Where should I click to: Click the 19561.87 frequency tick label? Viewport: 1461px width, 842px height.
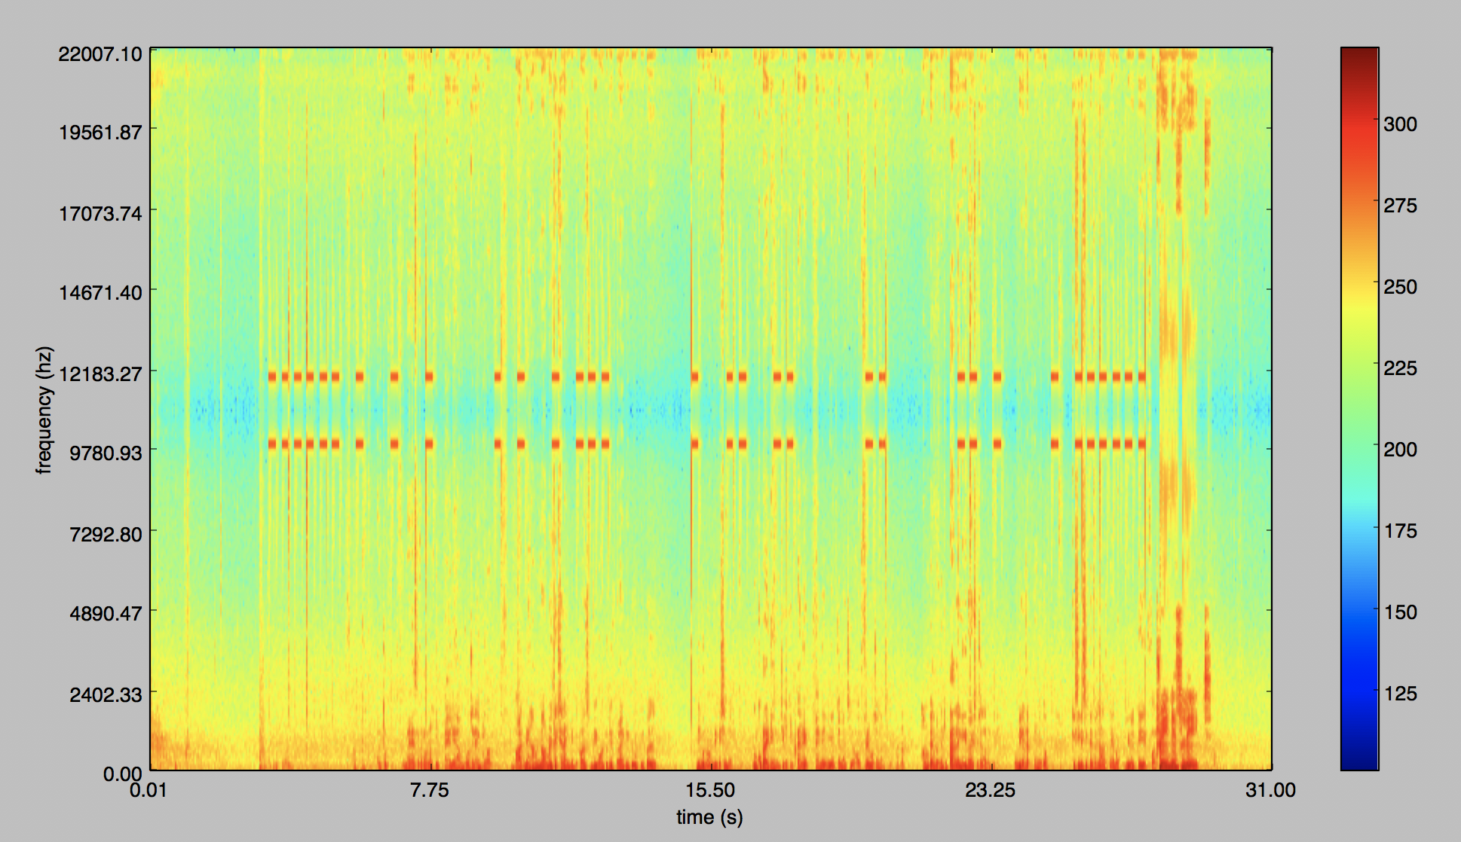[x=100, y=133]
